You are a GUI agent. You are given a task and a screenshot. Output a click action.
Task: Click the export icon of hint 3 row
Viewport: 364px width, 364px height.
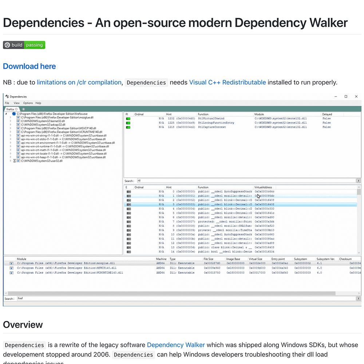click(x=128, y=205)
